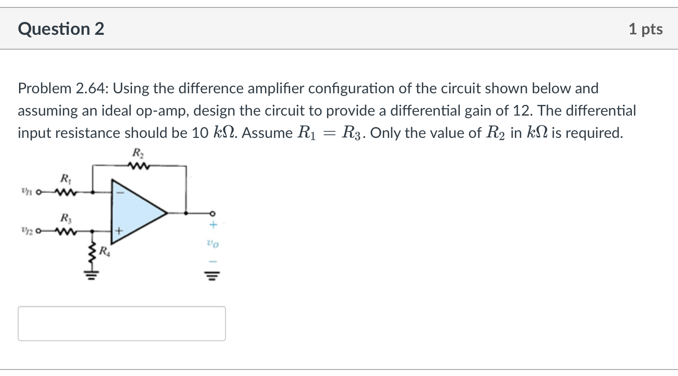Select the output terminal node near v_O

pos(212,213)
